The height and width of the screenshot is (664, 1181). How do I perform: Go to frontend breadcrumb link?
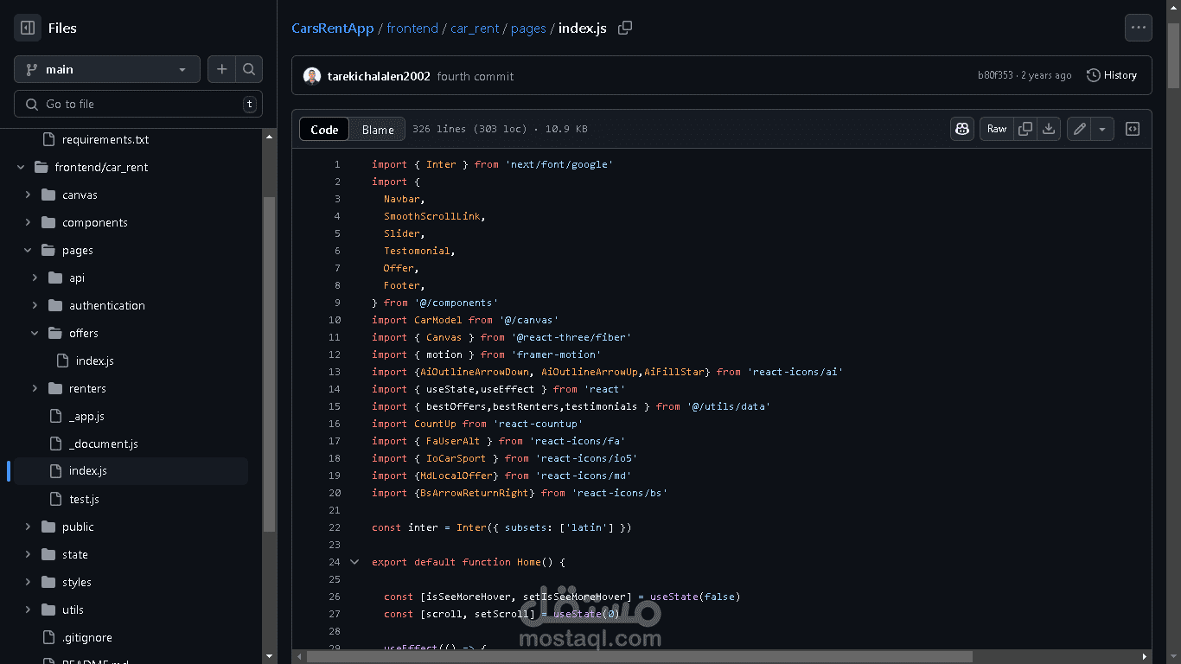point(412,28)
